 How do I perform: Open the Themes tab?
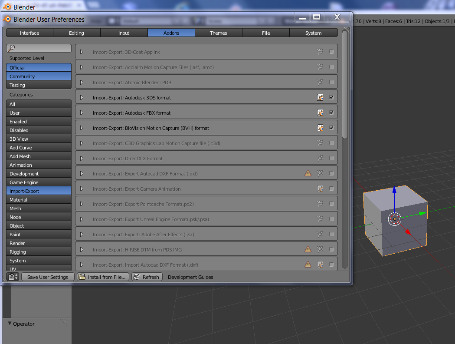click(219, 33)
